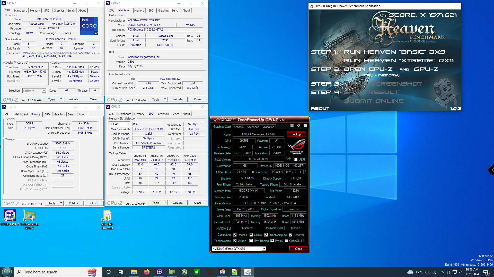Click the Lookup button in GPU-Z
The height and width of the screenshot is (277, 494).
click(x=296, y=134)
